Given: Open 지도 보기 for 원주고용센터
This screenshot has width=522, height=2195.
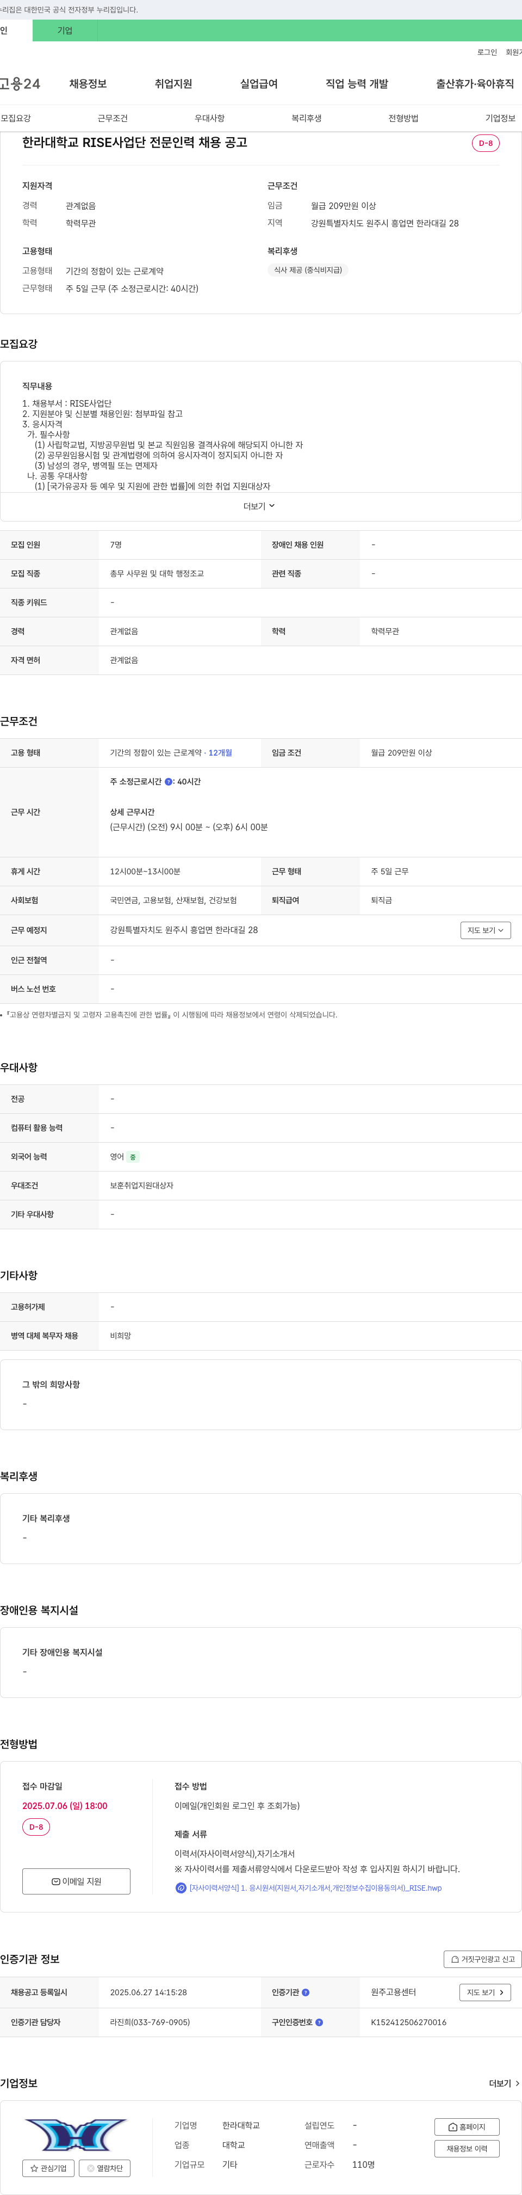Looking at the screenshot, I should [x=486, y=1992].
